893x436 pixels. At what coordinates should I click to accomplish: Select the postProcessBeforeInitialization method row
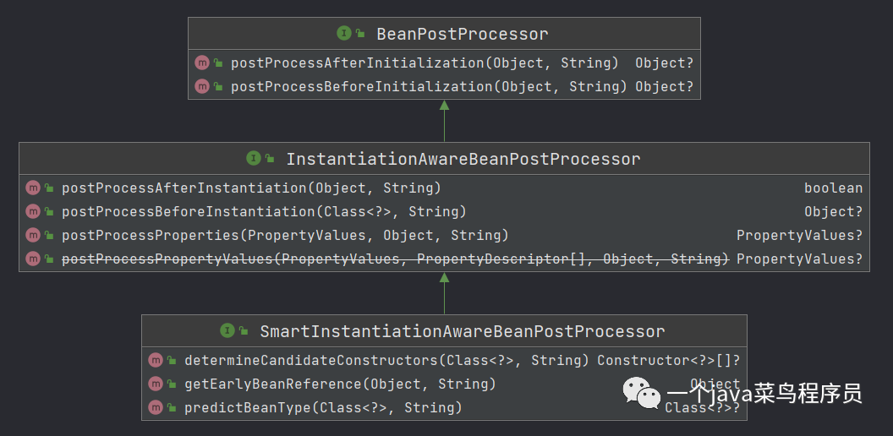444,86
